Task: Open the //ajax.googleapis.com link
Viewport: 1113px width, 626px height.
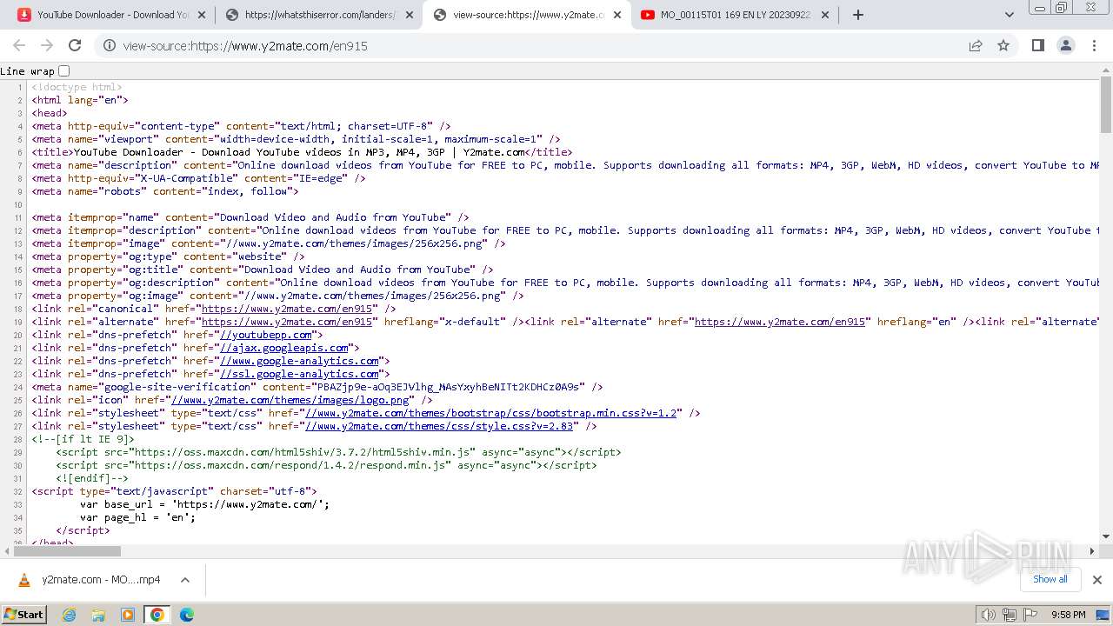Action: point(284,348)
